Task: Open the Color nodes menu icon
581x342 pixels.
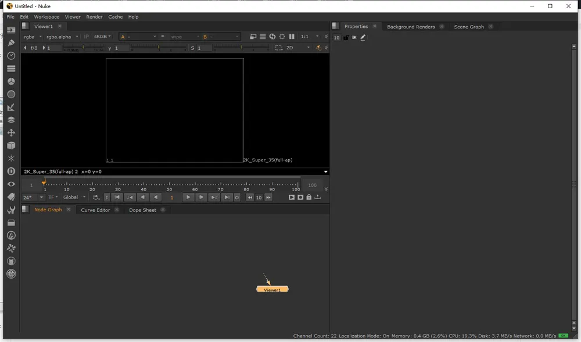Action: coord(11,81)
